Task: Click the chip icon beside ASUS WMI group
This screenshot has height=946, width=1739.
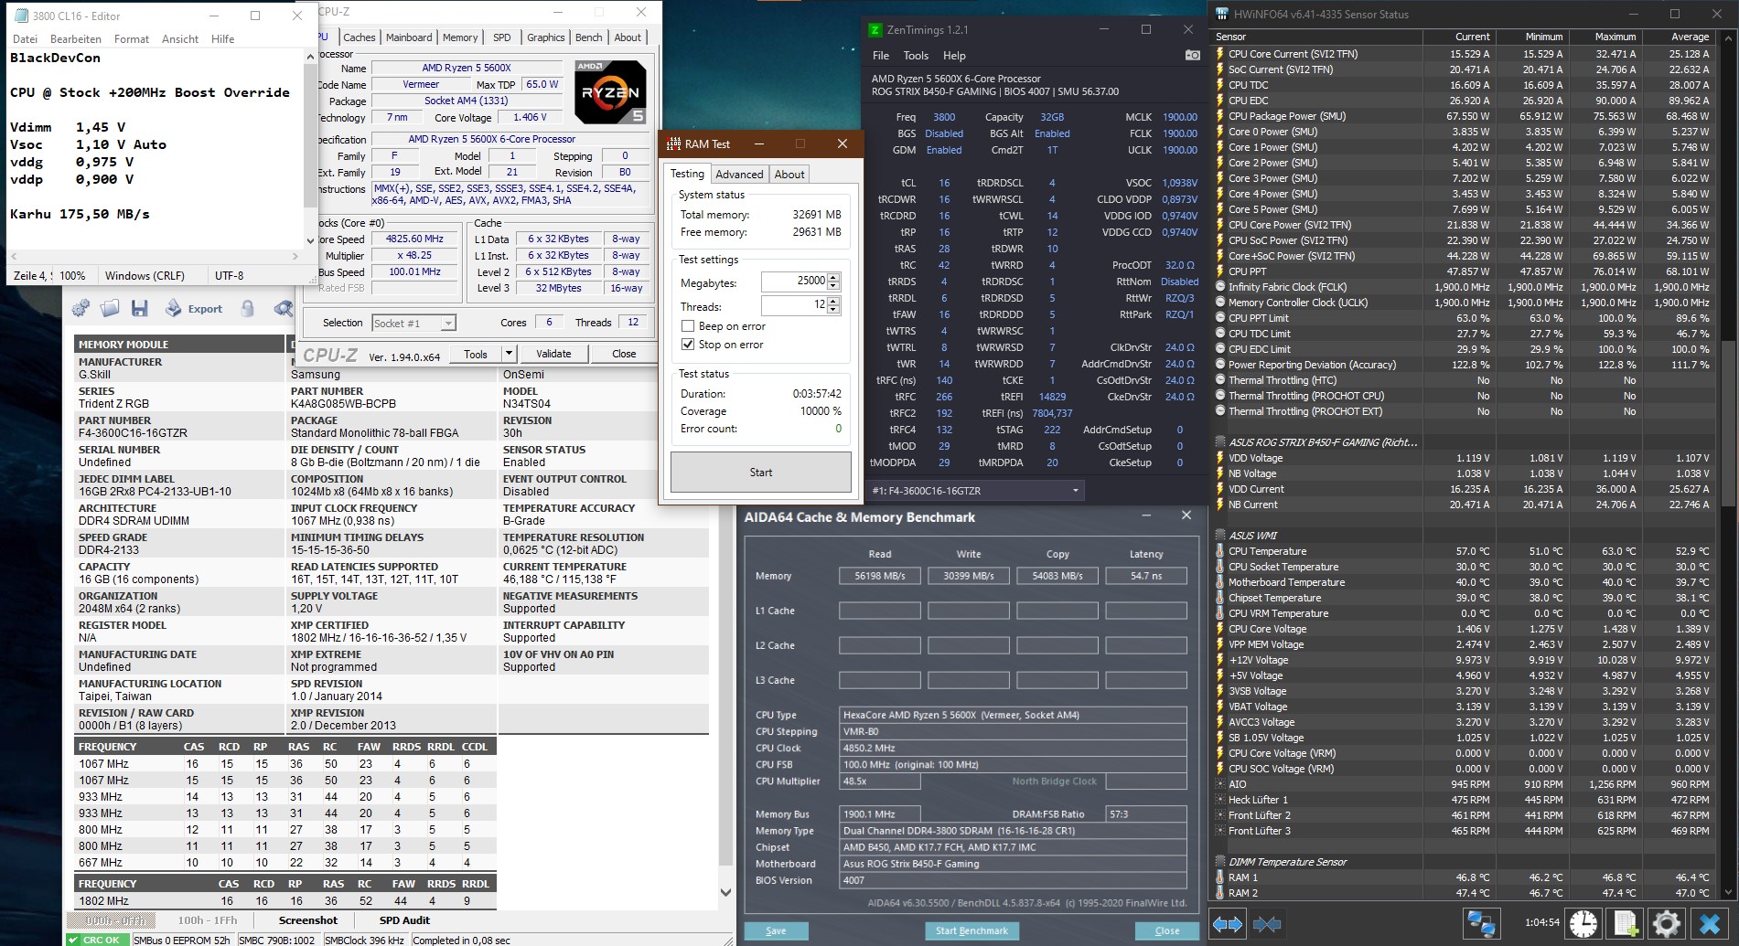Action: [x=1220, y=536]
